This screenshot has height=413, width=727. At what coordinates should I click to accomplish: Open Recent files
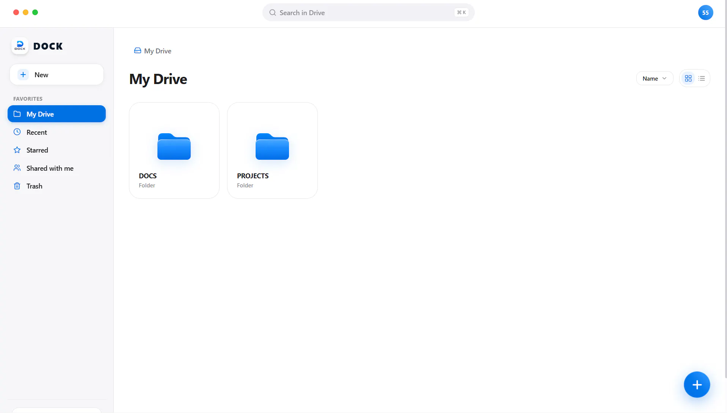pyautogui.click(x=57, y=132)
